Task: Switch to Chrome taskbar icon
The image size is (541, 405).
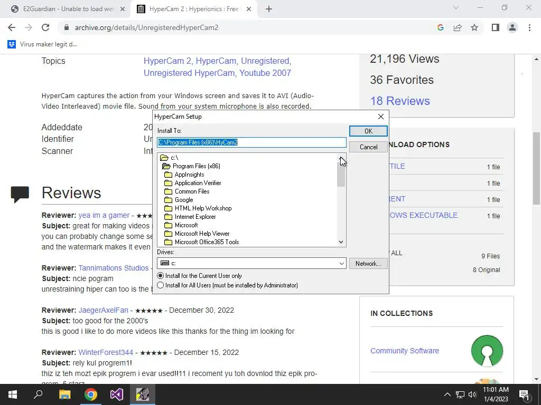Action: tap(91, 394)
